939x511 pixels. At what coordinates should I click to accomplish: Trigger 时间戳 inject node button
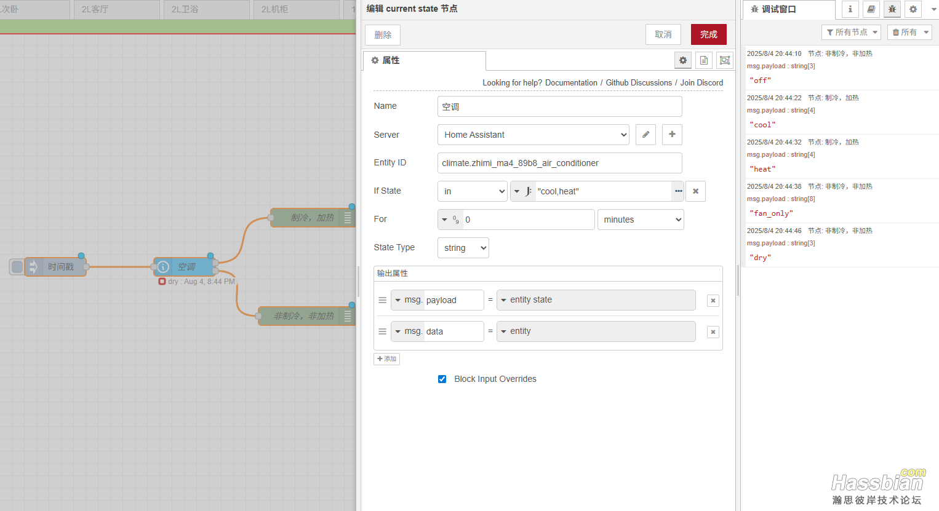[17, 267]
